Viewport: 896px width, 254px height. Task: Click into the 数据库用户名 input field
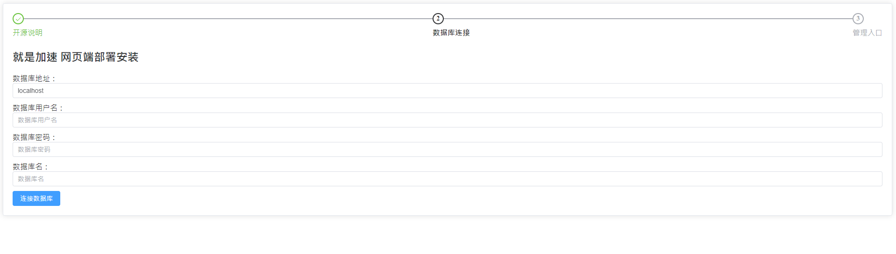[x=447, y=120]
